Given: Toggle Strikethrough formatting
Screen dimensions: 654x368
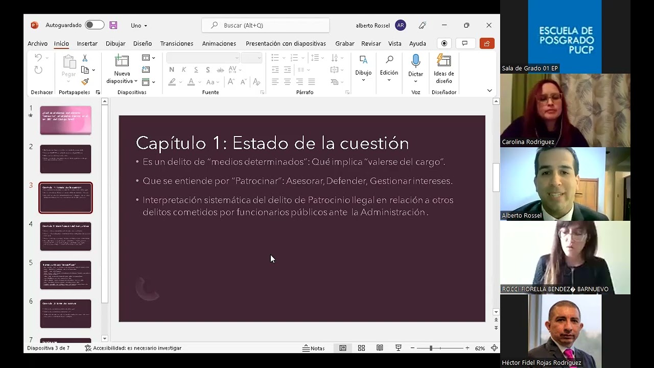Looking at the screenshot, I should coord(220,70).
